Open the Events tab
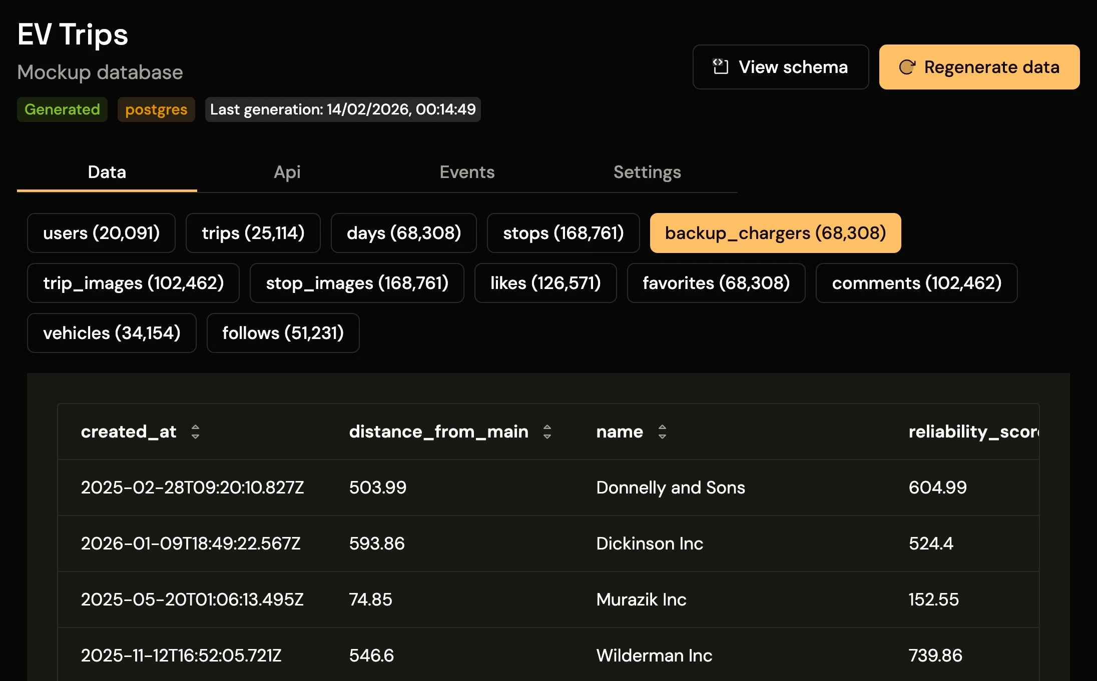This screenshot has height=681, width=1097. click(467, 172)
